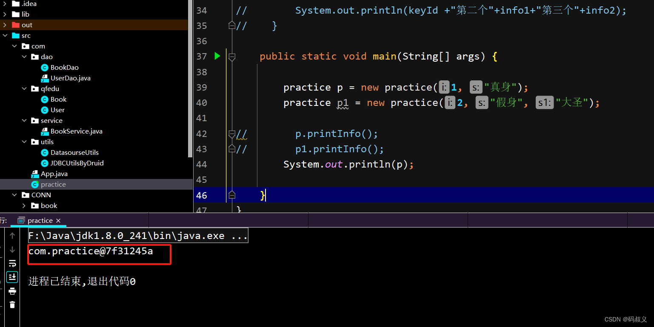This screenshot has height=327, width=654.
Task: Open UserDao.java file
Action: click(x=70, y=78)
